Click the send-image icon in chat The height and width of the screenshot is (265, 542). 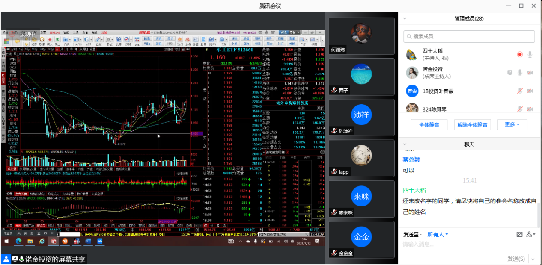(x=519, y=234)
